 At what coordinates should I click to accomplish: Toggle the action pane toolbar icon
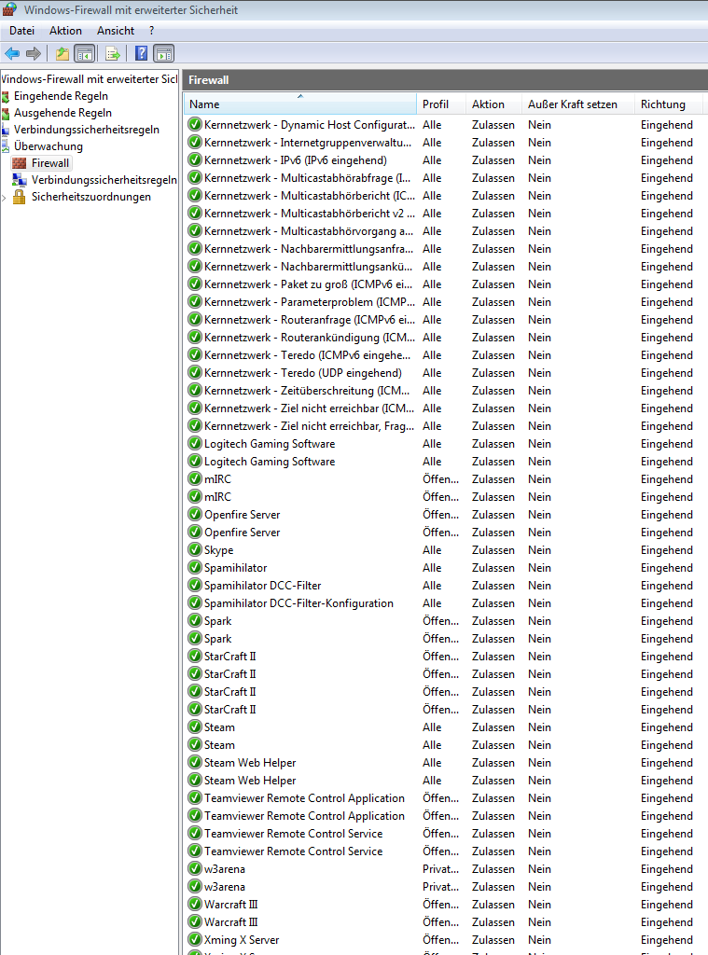pyautogui.click(x=164, y=53)
